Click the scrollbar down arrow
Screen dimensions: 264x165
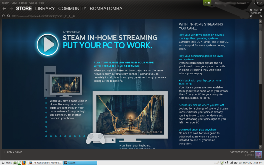pos(260,147)
